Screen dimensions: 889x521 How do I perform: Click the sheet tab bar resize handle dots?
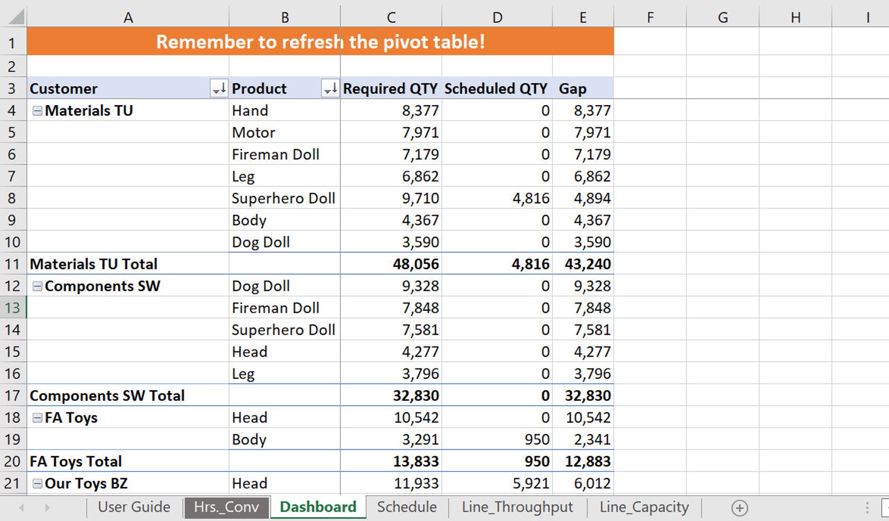point(867,508)
